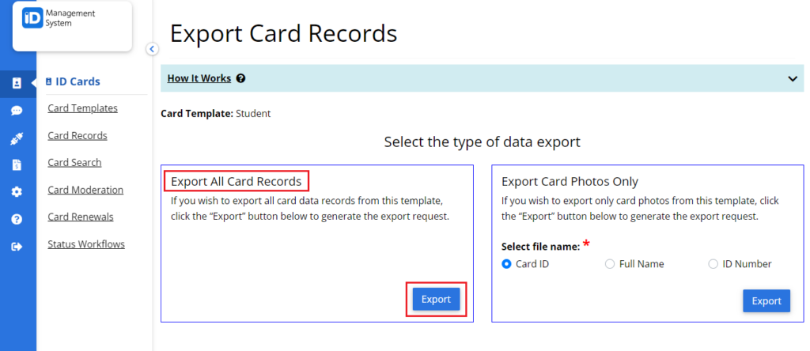Click the help question mark sidebar icon
This screenshot has width=810, height=351.
point(17,220)
